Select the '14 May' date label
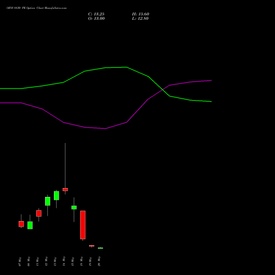The image size is (275, 275). [x=64, y=261]
